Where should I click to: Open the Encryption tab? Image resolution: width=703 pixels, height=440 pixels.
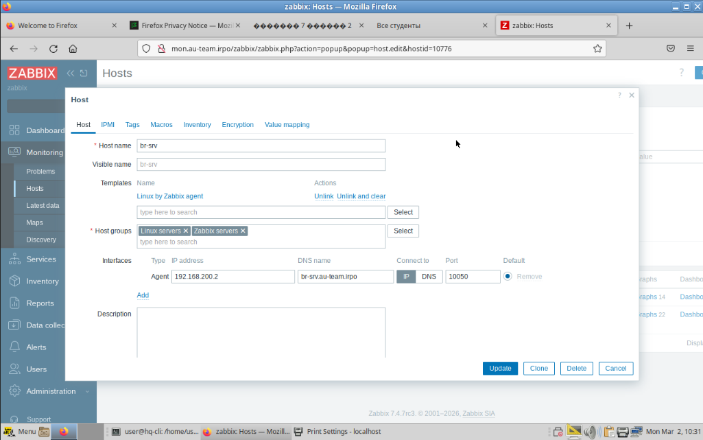tap(237, 125)
